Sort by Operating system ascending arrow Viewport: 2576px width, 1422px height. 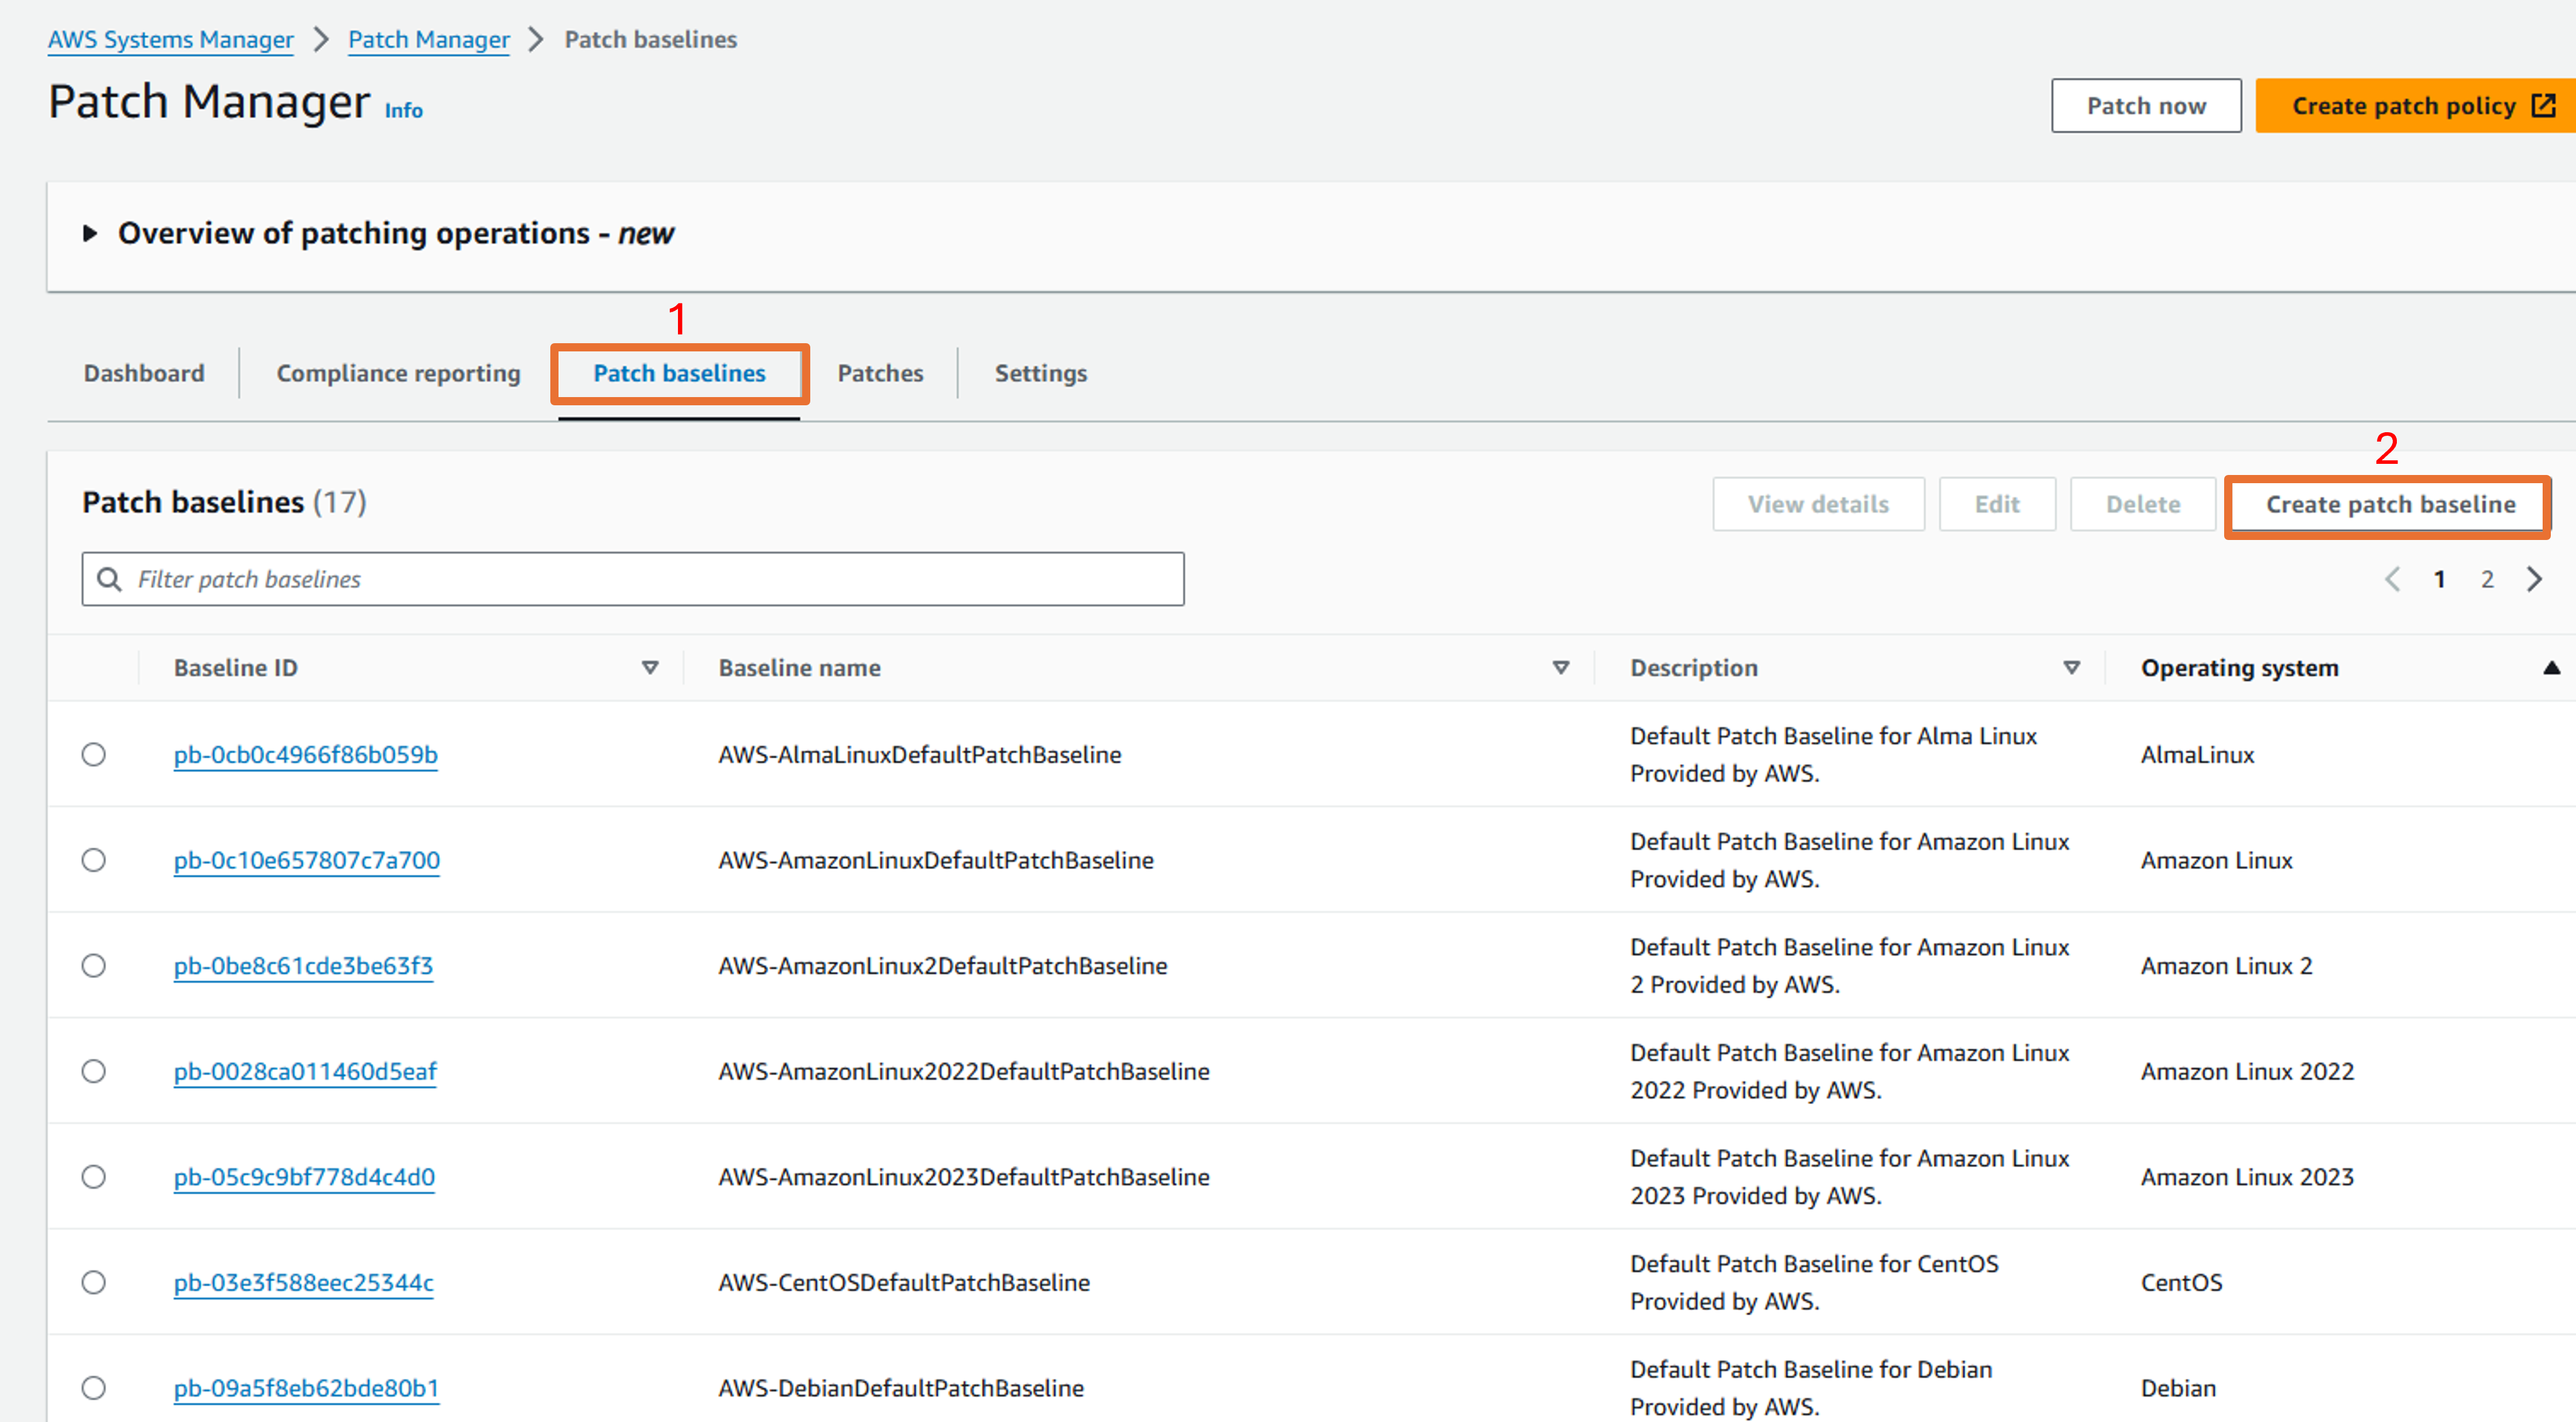tap(2551, 668)
